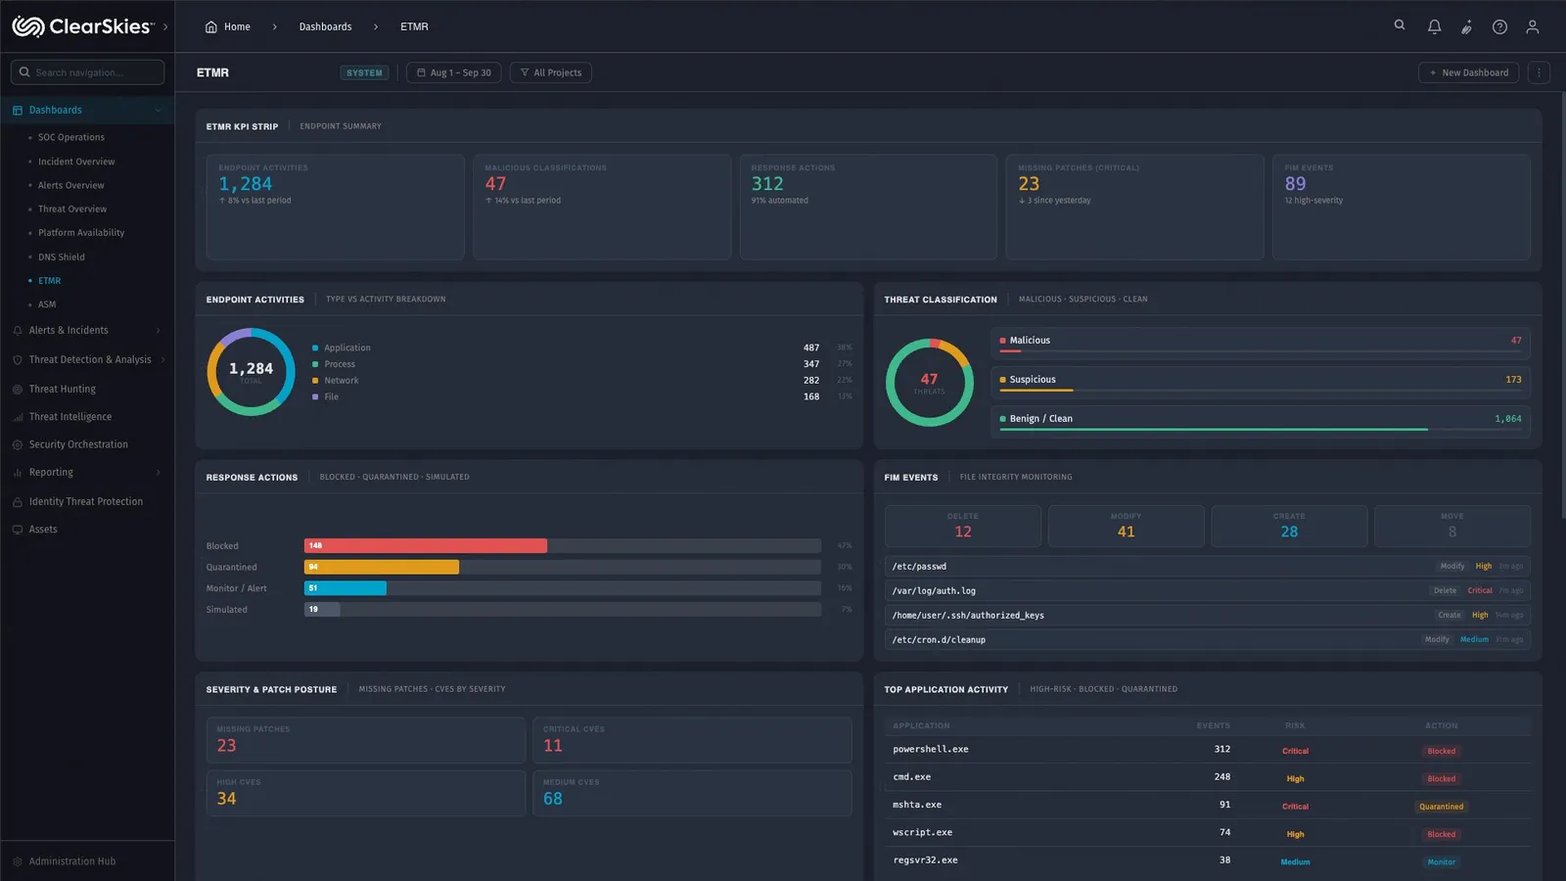This screenshot has height=881, width=1566.
Task: Open SOC Operations dashboard
Action: (70, 138)
